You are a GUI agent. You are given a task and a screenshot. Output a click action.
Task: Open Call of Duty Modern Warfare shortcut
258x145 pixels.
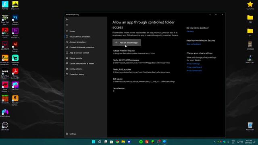(x=5, y=73)
